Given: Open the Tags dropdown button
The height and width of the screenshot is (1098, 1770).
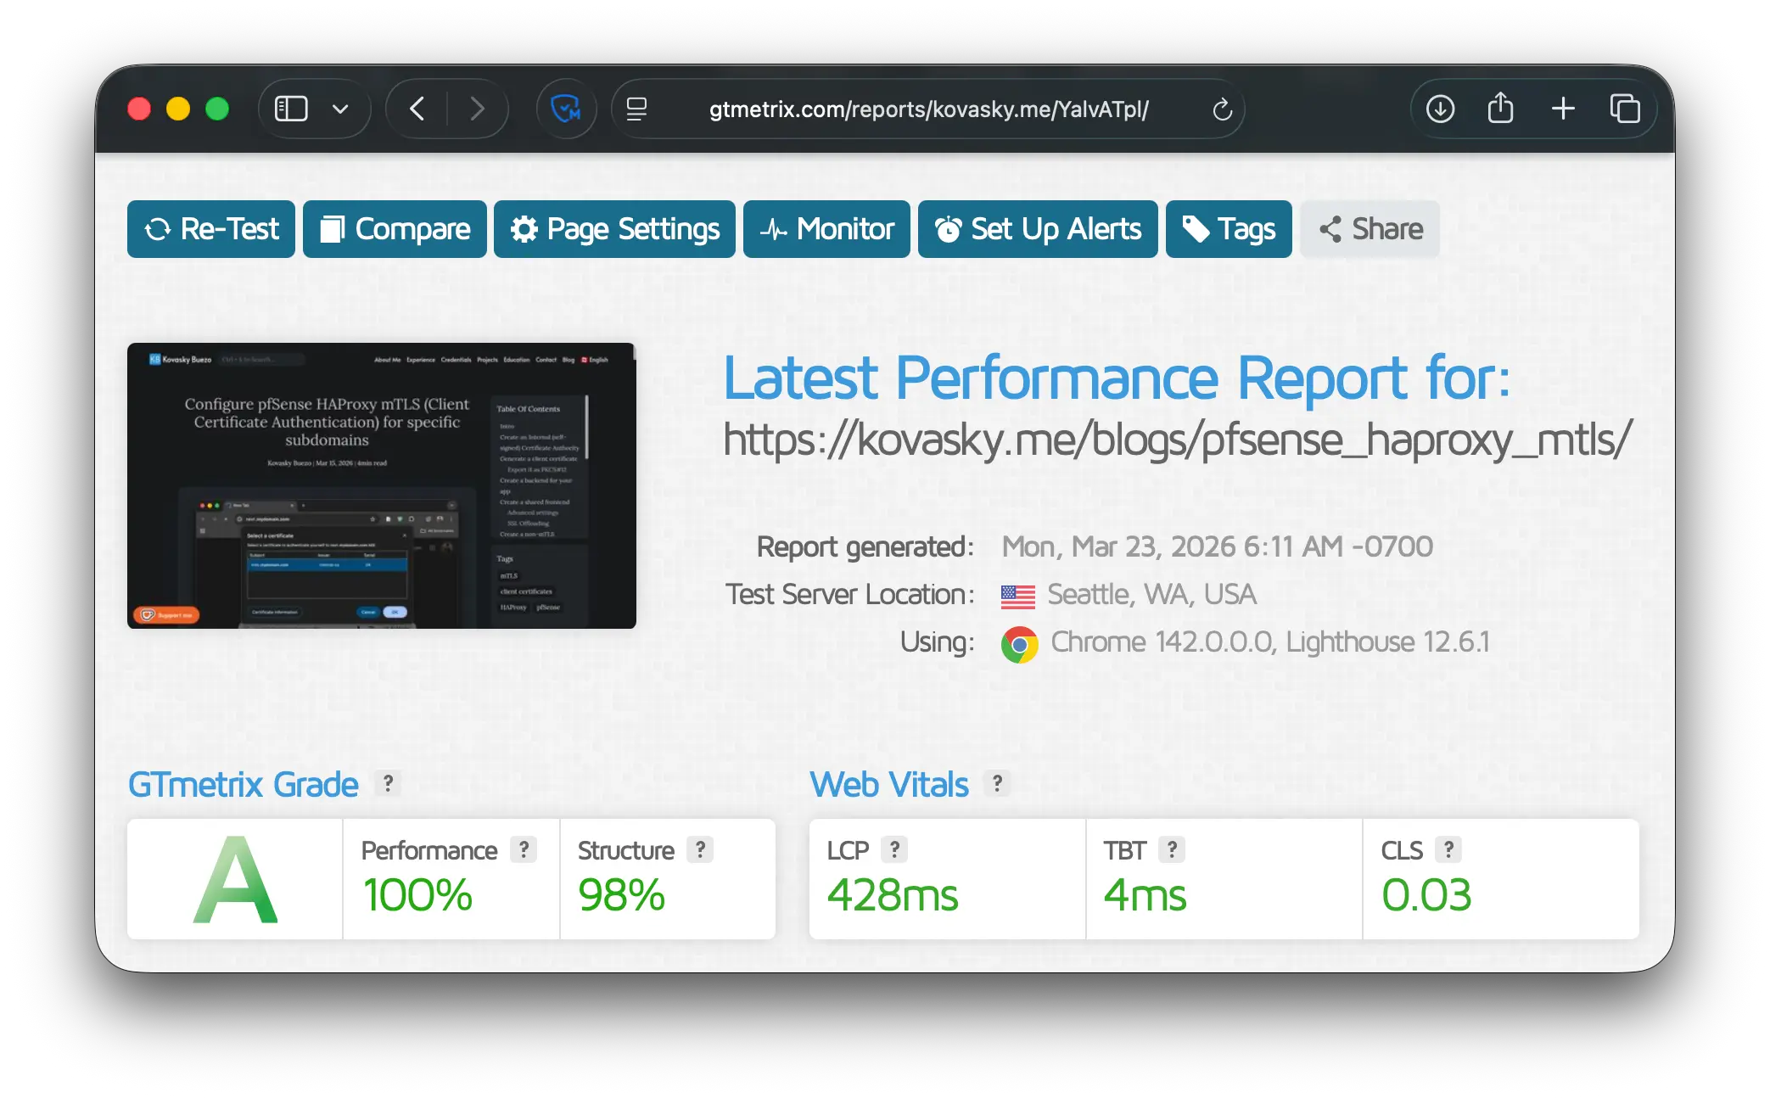Looking at the screenshot, I should (x=1229, y=229).
